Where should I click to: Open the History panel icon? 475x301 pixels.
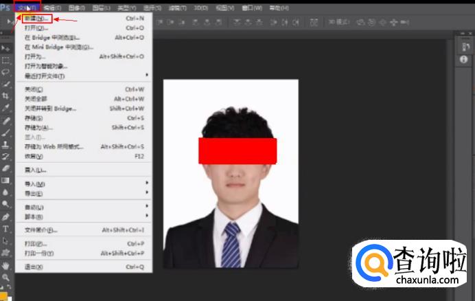pos(464,47)
